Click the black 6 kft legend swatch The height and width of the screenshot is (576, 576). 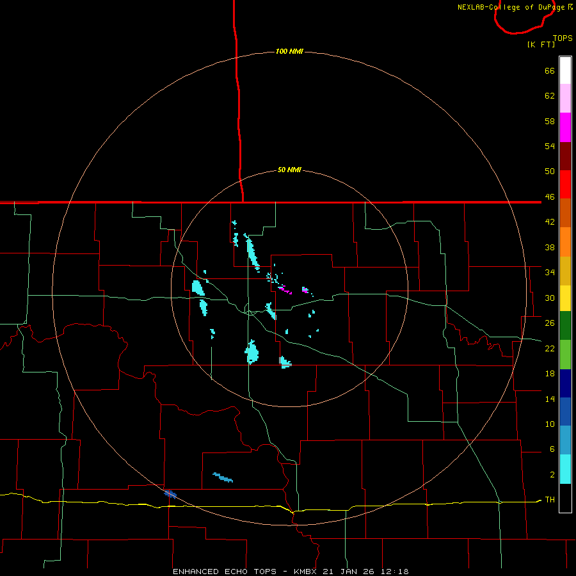coord(565,498)
